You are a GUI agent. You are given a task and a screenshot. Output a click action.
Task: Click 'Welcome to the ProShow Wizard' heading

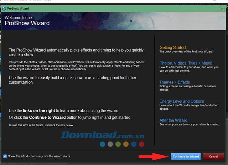[27, 21]
